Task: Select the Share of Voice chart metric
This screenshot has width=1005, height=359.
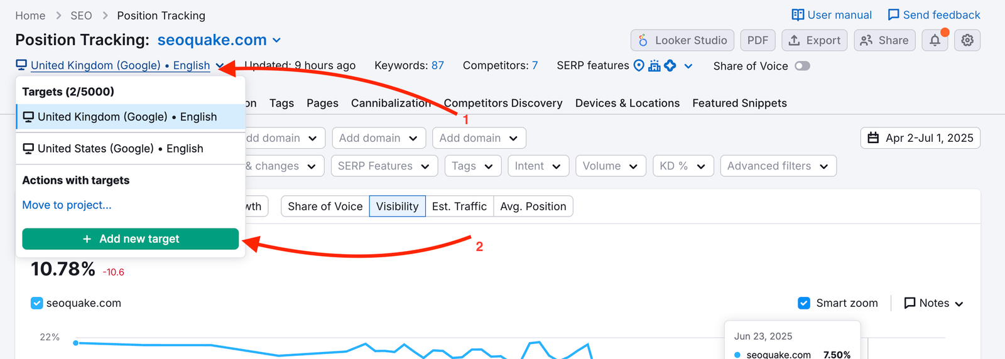Action: [325, 206]
